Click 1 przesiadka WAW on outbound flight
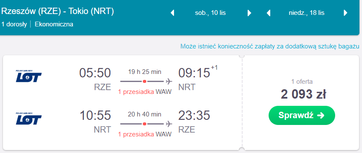 click(145, 92)
